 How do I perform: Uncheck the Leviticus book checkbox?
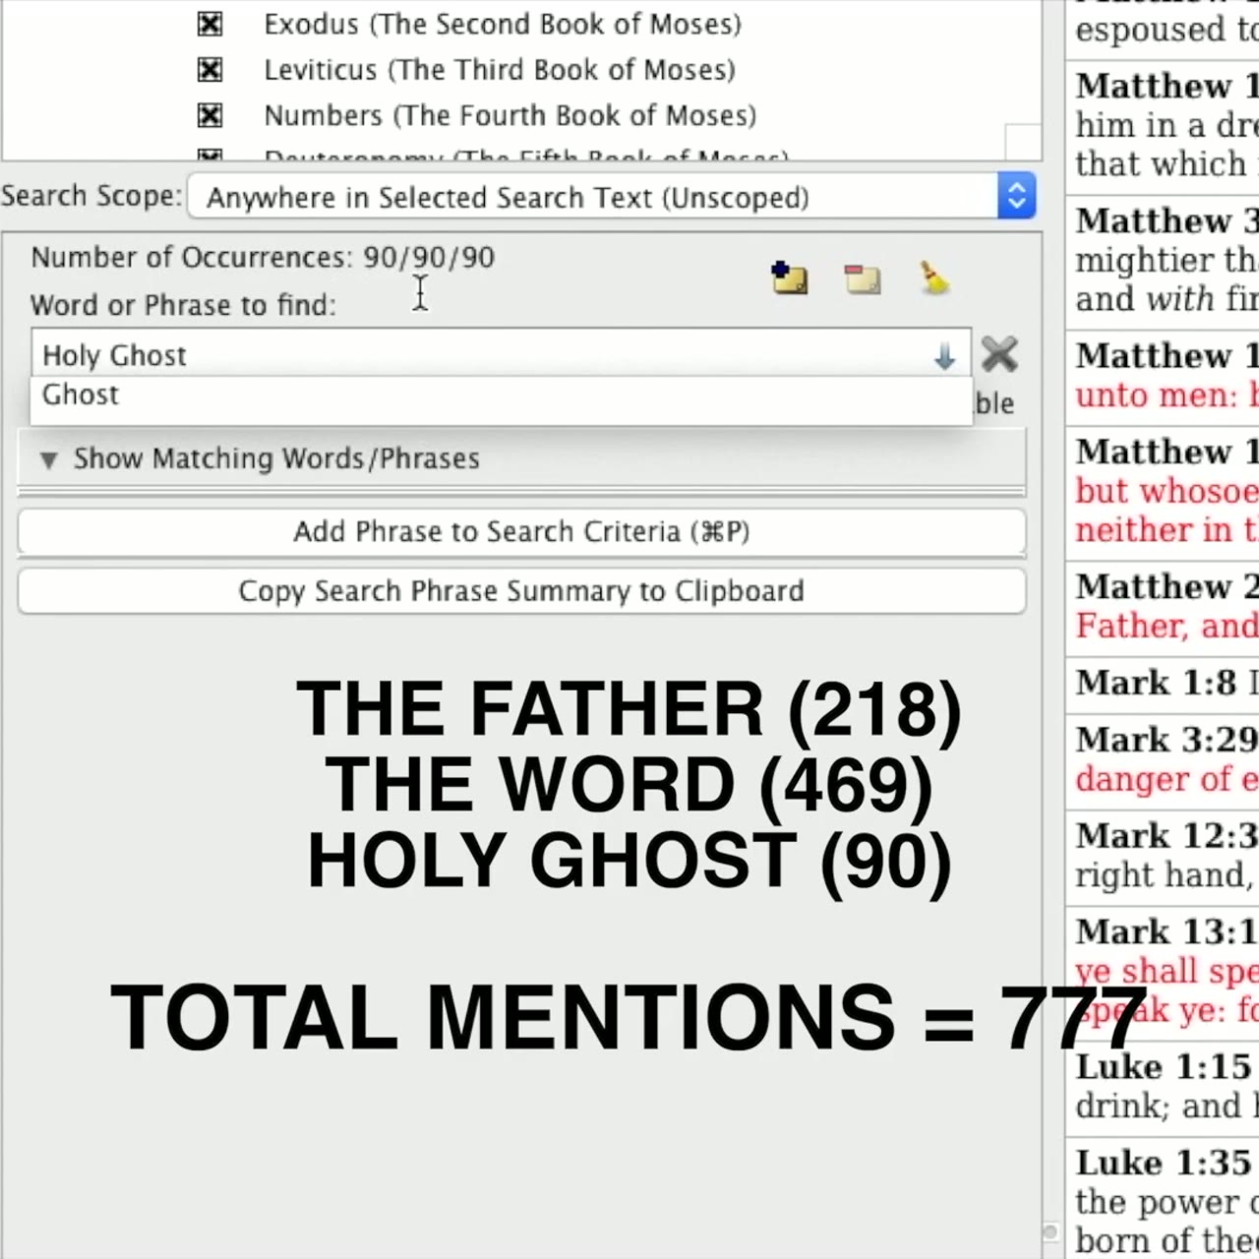(x=210, y=70)
